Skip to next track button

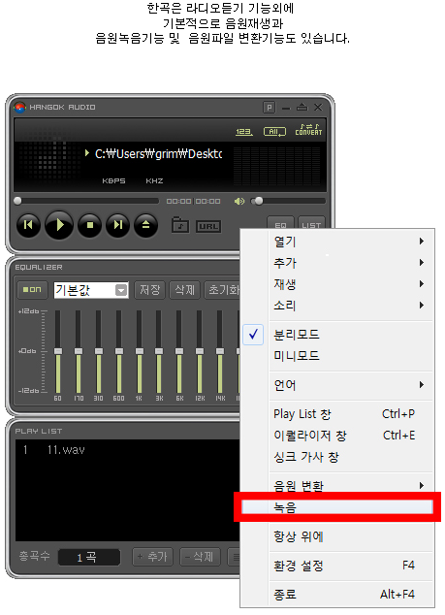(x=117, y=225)
